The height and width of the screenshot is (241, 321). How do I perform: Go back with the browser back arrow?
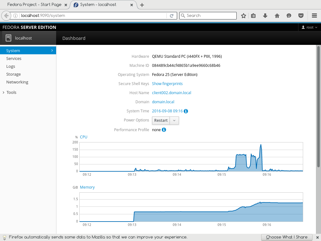6,16
